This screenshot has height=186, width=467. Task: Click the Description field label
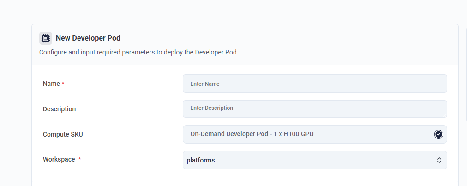tap(59, 109)
